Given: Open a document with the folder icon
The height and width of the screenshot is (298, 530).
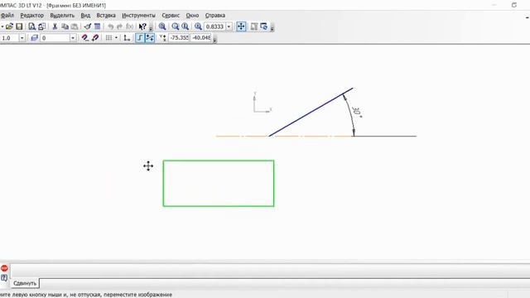Looking at the screenshot, I should 9,26.
